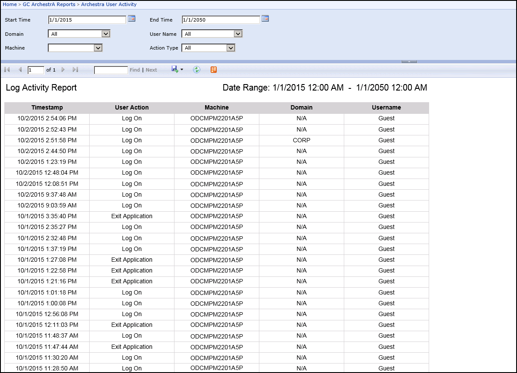Click the orange data feed icon

coord(214,69)
